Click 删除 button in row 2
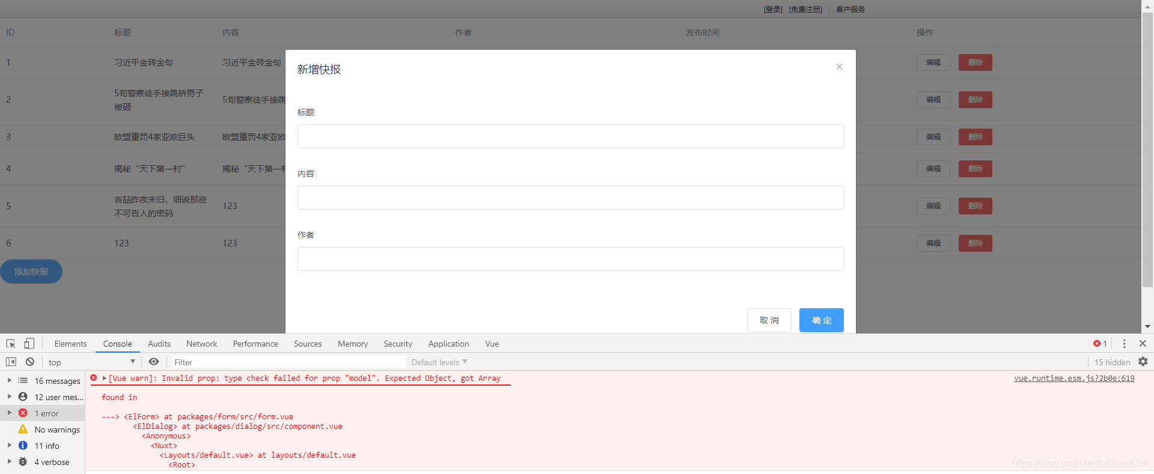 tap(975, 100)
